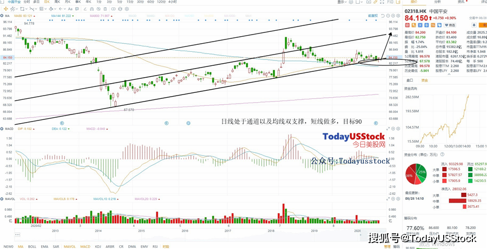Expand the polyline tool dropdown arrow
The image size is (487, 249).
tap(36, 9)
